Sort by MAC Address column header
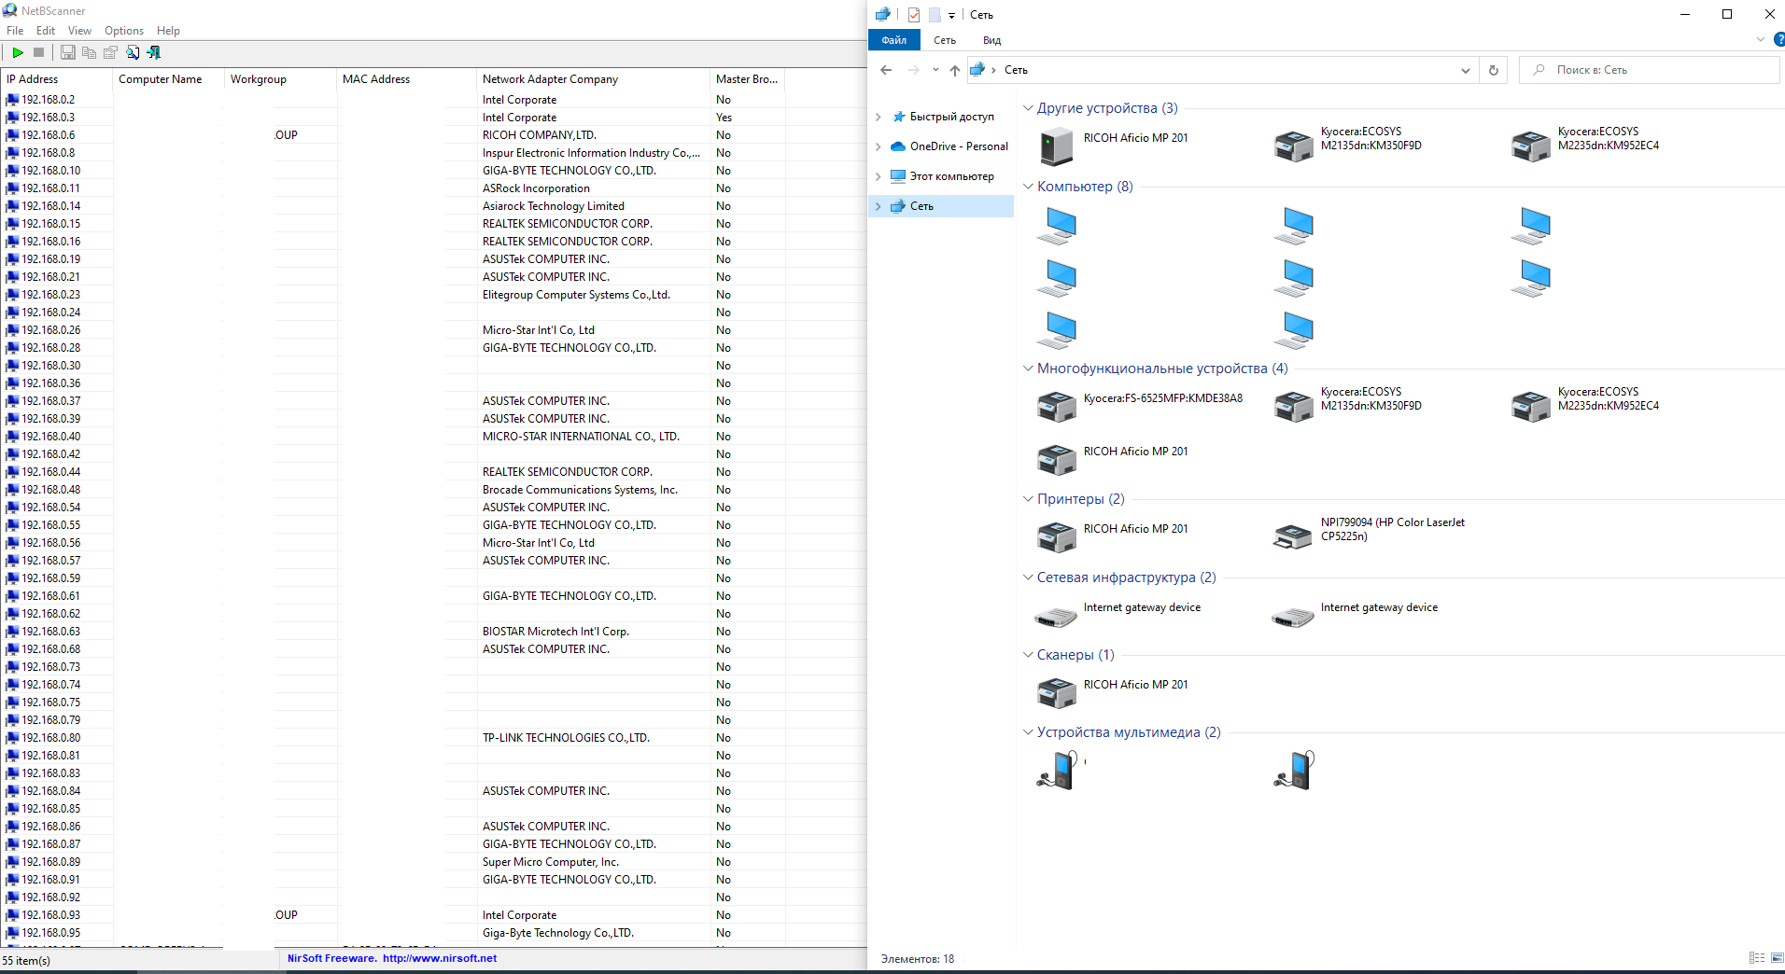1785x974 pixels. 406,79
